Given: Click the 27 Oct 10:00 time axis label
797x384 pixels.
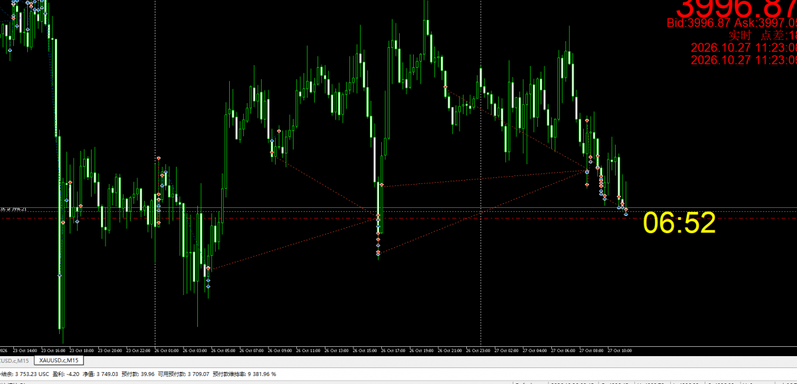Looking at the screenshot, I should point(619,350).
